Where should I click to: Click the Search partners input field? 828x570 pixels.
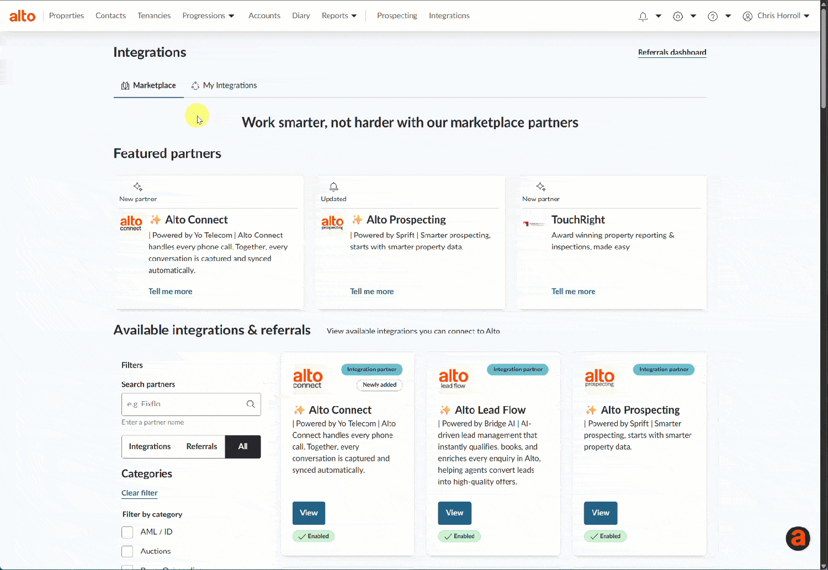(x=191, y=404)
